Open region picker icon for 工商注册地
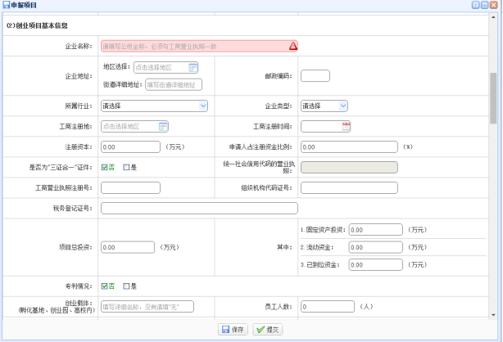 click(x=163, y=126)
